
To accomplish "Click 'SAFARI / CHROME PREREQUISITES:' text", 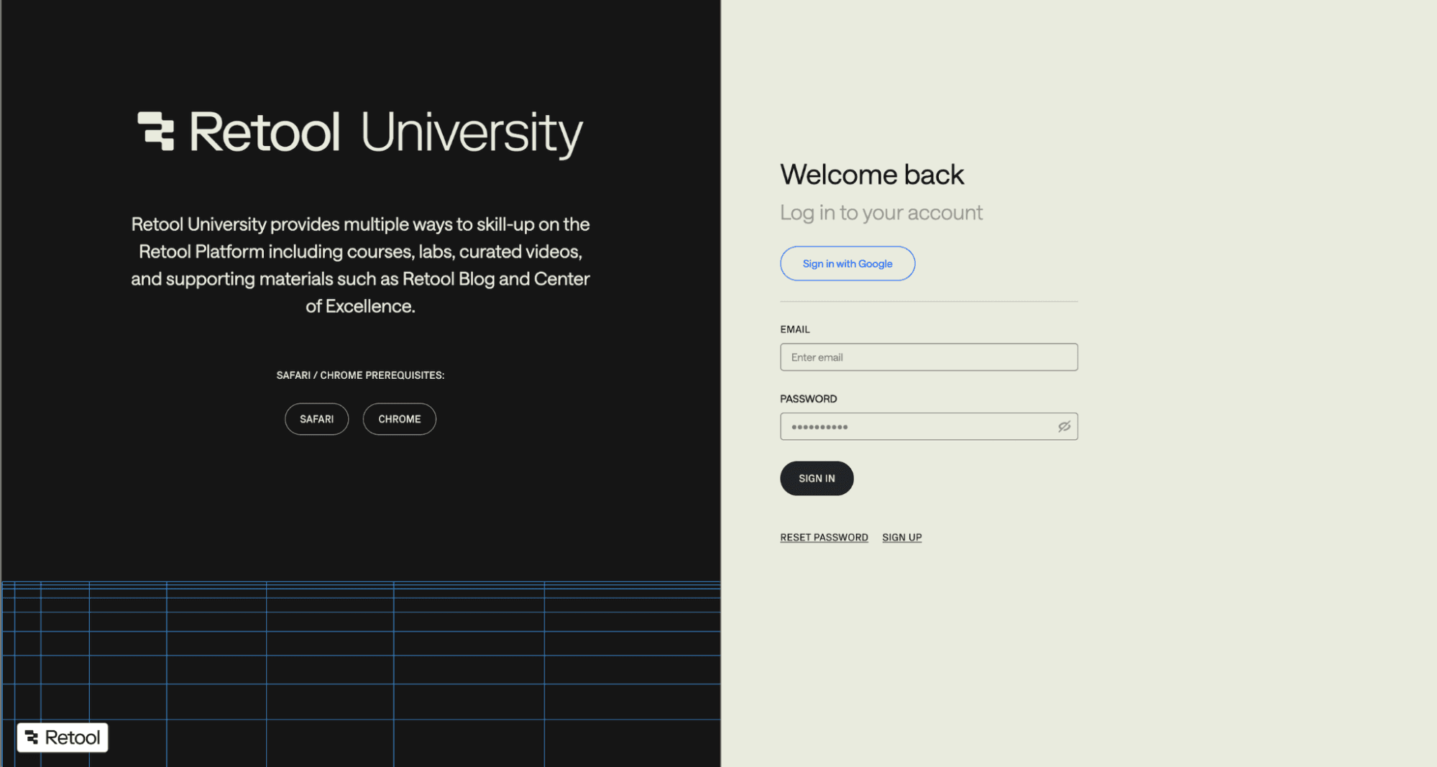I will [360, 375].
